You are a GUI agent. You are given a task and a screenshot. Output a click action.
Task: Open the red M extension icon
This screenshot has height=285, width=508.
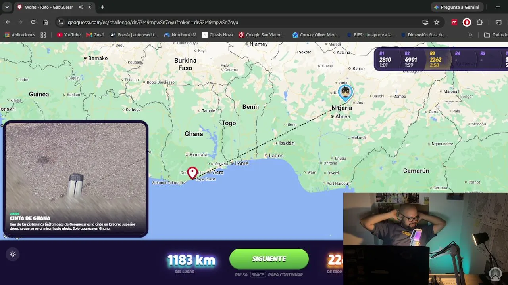click(x=454, y=22)
